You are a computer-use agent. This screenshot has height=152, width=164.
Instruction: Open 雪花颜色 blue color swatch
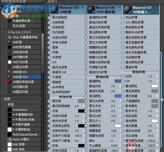pyautogui.click(x=118, y=96)
